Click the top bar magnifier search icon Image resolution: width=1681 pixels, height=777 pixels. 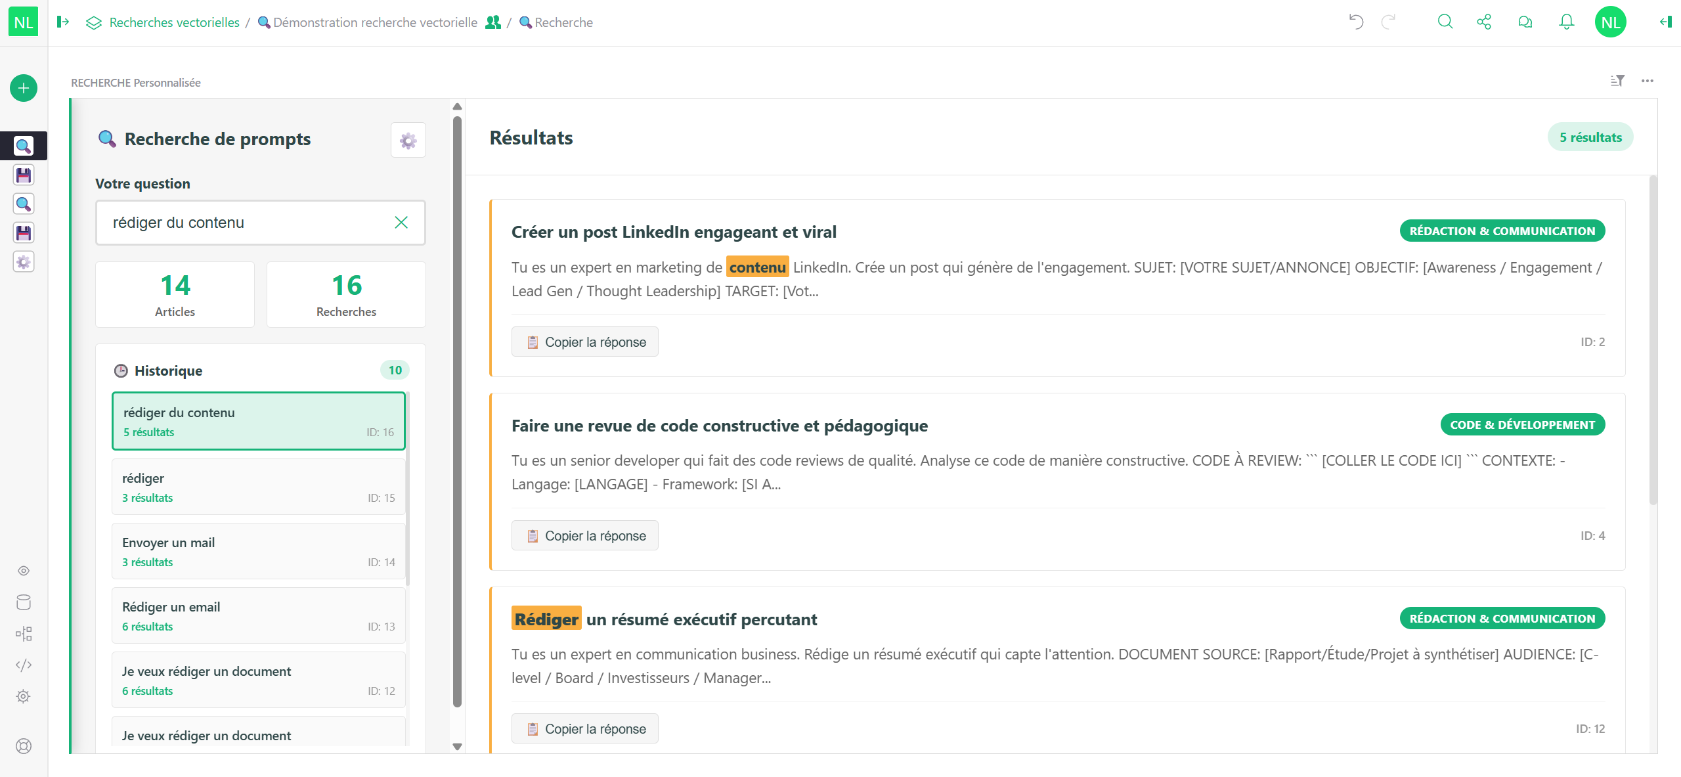[x=1445, y=22]
